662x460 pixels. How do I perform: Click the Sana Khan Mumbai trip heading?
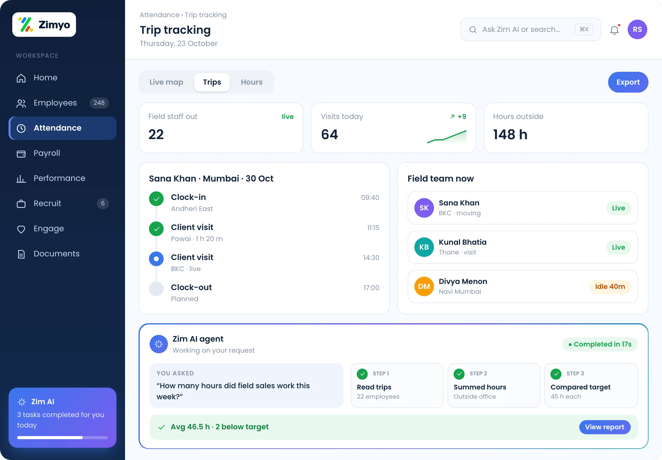(x=211, y=178)
